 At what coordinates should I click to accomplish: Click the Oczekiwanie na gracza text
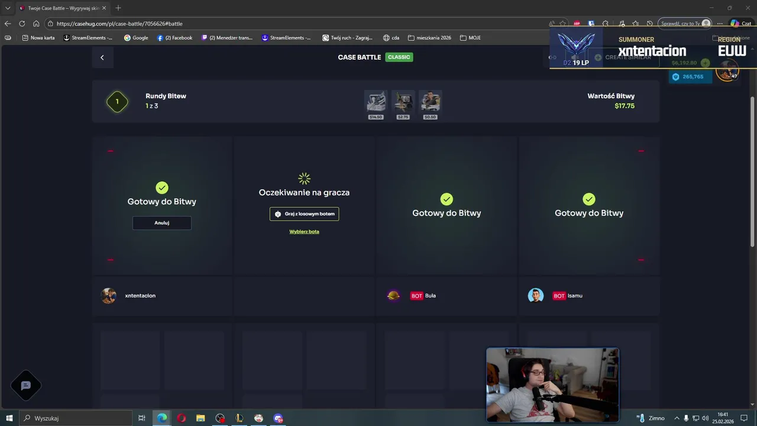pos(304,192)
